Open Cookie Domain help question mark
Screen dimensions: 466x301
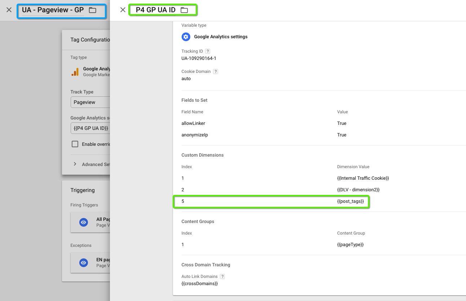tap(216, 71)
